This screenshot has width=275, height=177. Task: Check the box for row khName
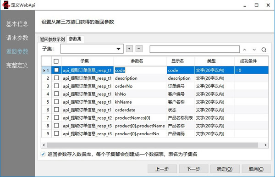coord(56,102)
